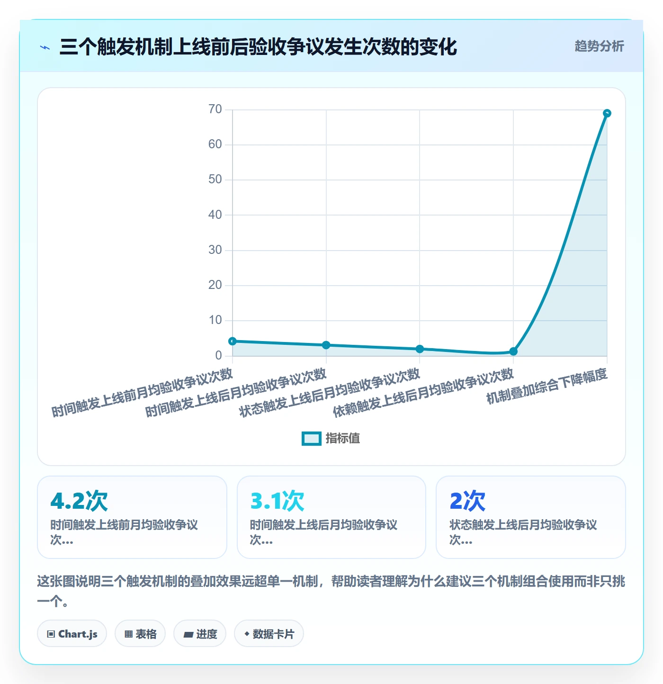Viewport: 663px width, 684px height.
Task: Click the peak data point for 机制叠加综合下降幅度
Action: pos(607,113)
